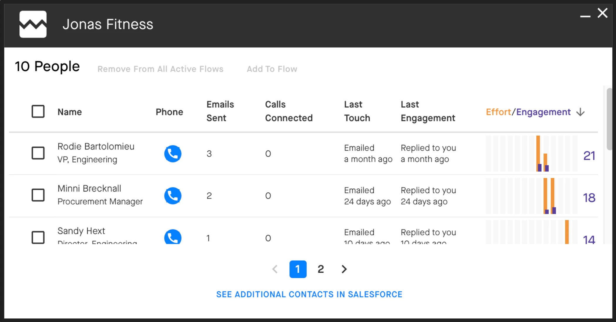The image size is (616, 322).
Task: Click the vertical scrollbar of the table
Action: click(x=609, y=119)
